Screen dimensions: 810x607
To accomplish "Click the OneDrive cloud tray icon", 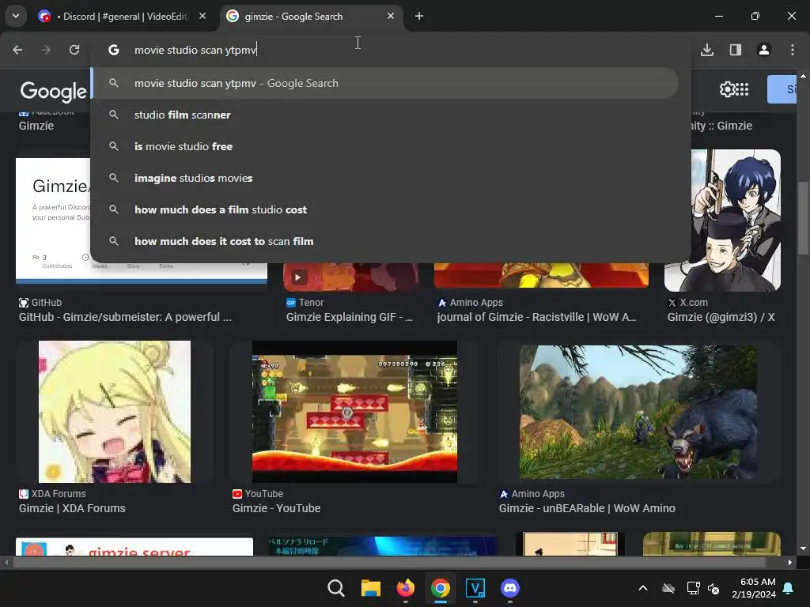I will point(668,588).
